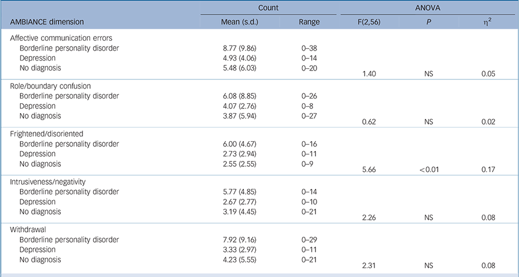Click the significant P value <0.01
Image resolution: width=519 pixels, height=277 pixels.
pyautogui.click(x=428, y=170)
